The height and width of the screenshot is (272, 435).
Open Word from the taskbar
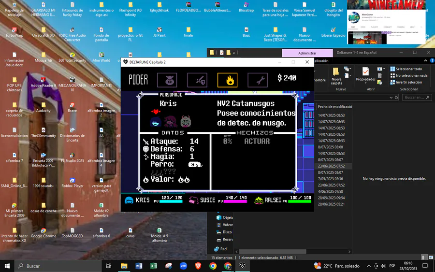[x=139, y=266]
